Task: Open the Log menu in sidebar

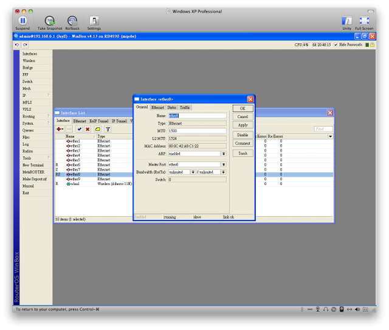Action: (x=26, y=144)
